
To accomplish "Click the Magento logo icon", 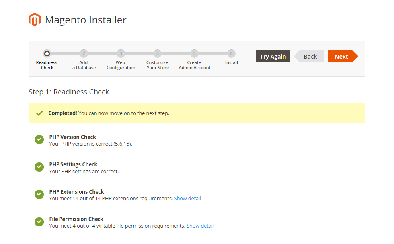I will 35,20.
